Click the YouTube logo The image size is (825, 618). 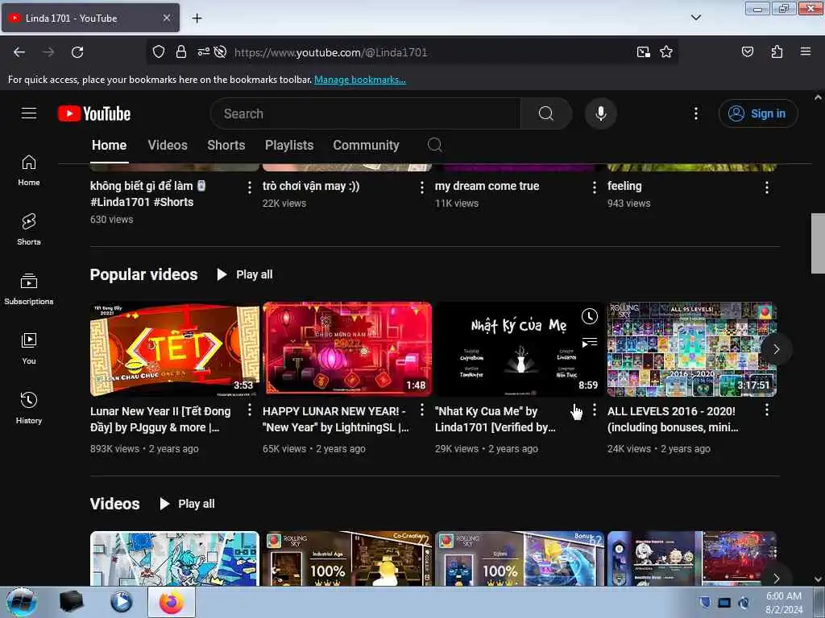[x=94, y=113]
